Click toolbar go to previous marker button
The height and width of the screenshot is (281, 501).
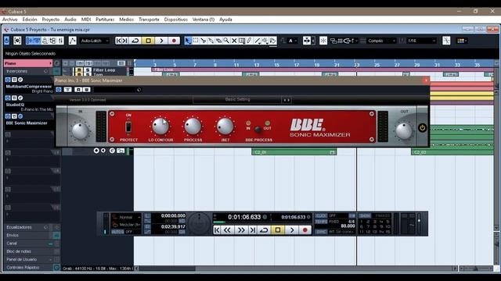118,41
